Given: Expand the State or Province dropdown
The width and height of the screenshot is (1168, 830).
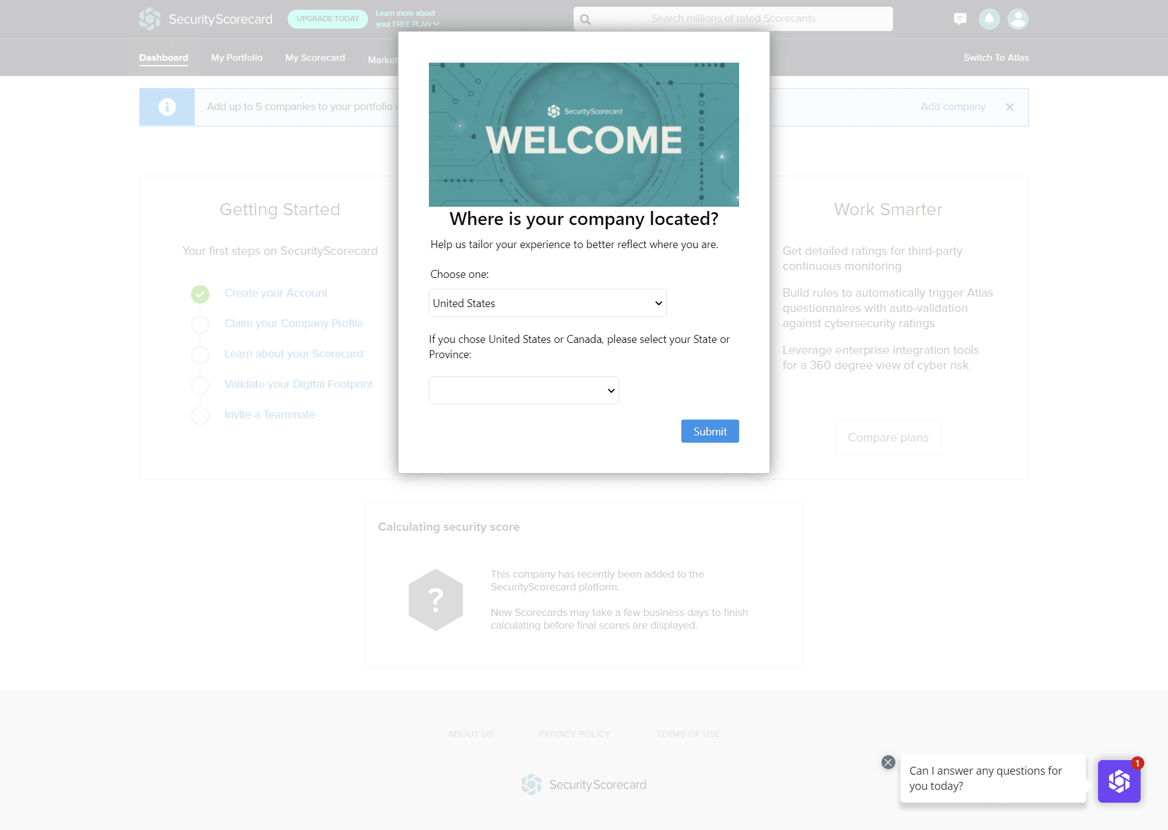Looking at the screenshot, I should coord(523,390).
